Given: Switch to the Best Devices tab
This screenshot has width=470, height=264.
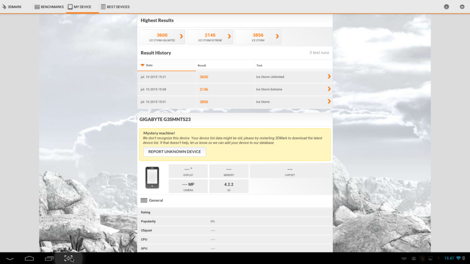Looking at the screenshot, I should tap(115, 6).
